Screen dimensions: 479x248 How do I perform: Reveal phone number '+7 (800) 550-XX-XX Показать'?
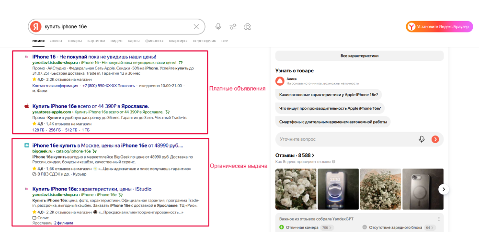(109, 86)
